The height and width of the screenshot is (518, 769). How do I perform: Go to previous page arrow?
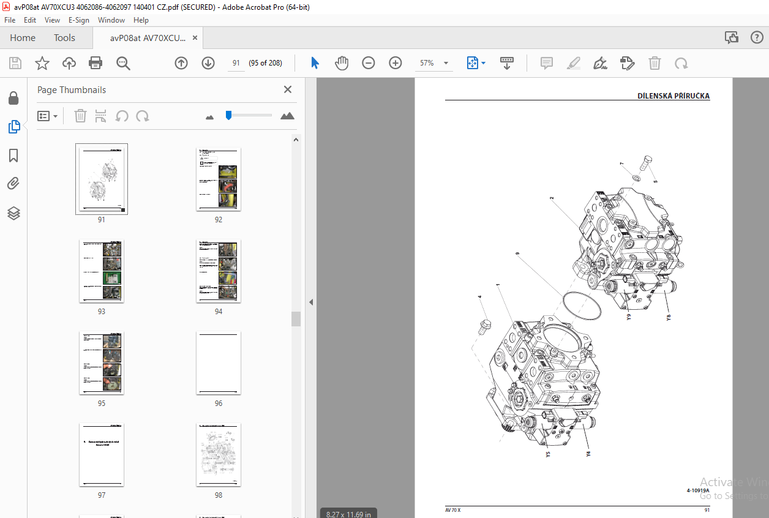[181, 63]
